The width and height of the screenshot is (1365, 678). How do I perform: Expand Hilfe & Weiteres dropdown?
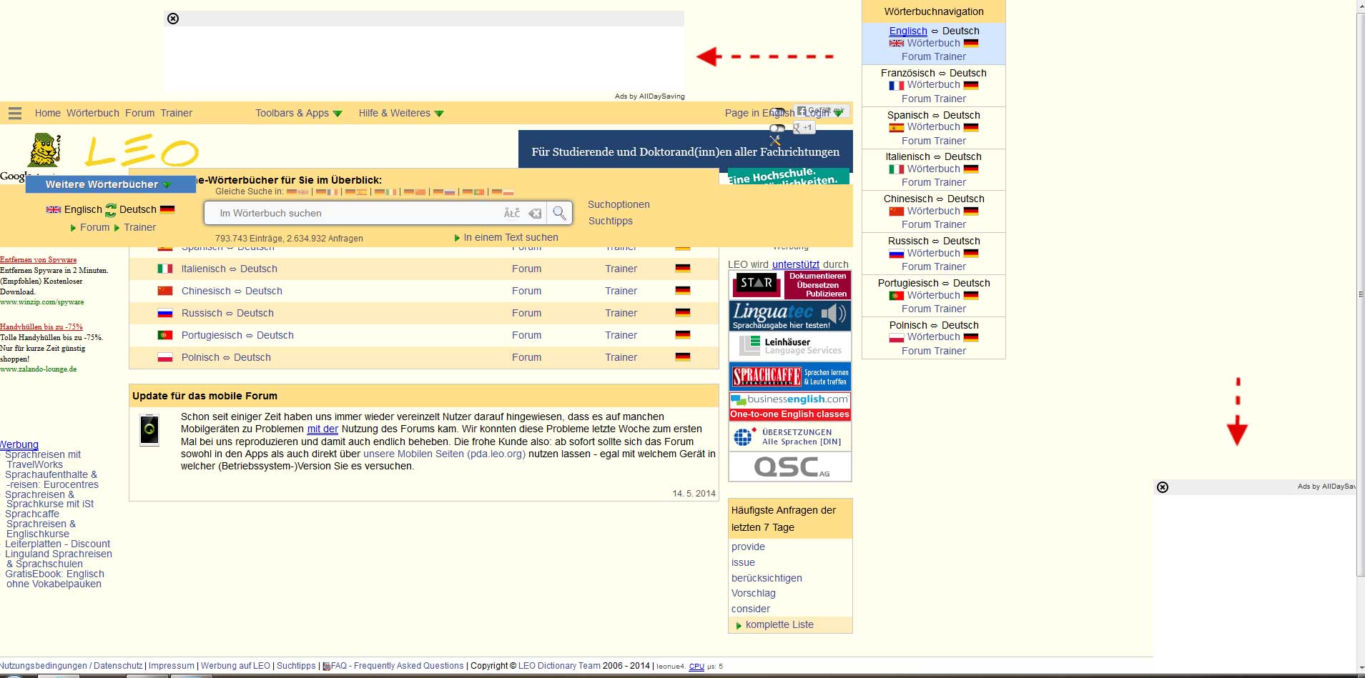pyautogui.click(x=401, y=113)
